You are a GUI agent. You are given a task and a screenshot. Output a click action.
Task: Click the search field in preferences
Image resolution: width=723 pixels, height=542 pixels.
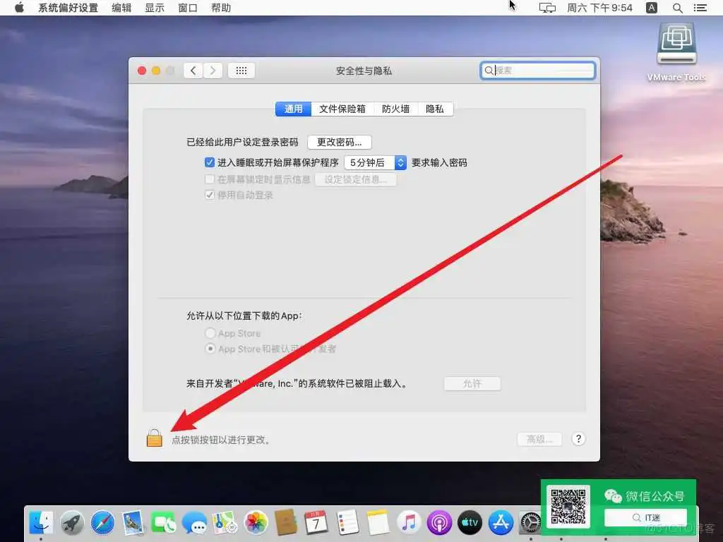539,70
